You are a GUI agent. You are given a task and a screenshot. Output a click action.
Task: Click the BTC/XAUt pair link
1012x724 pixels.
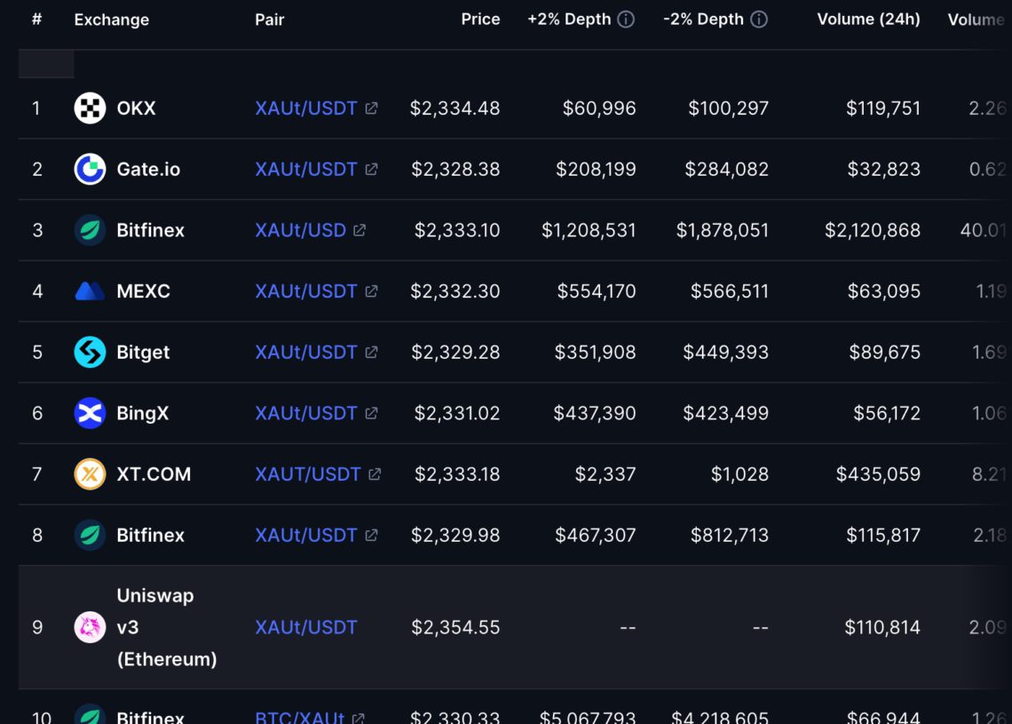300,716
